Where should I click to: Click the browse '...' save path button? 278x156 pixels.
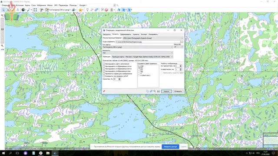point(182,42)
